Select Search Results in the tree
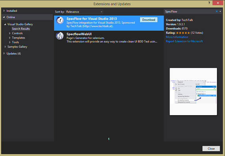The height and width of the screenshot is (156, 225). (x=21, y=29)
